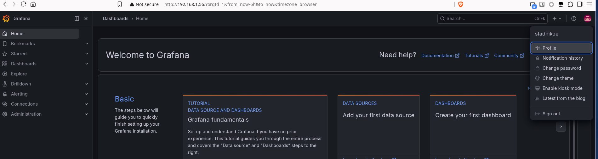The width and height of the screenshot is (598, 159).
Task: Click the Basic setup heading
Action: click(124, 99)
